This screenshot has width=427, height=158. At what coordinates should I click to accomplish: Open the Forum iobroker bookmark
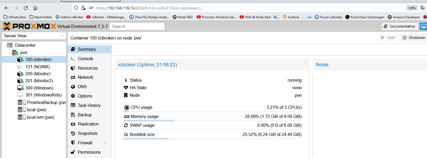point(328,17)
